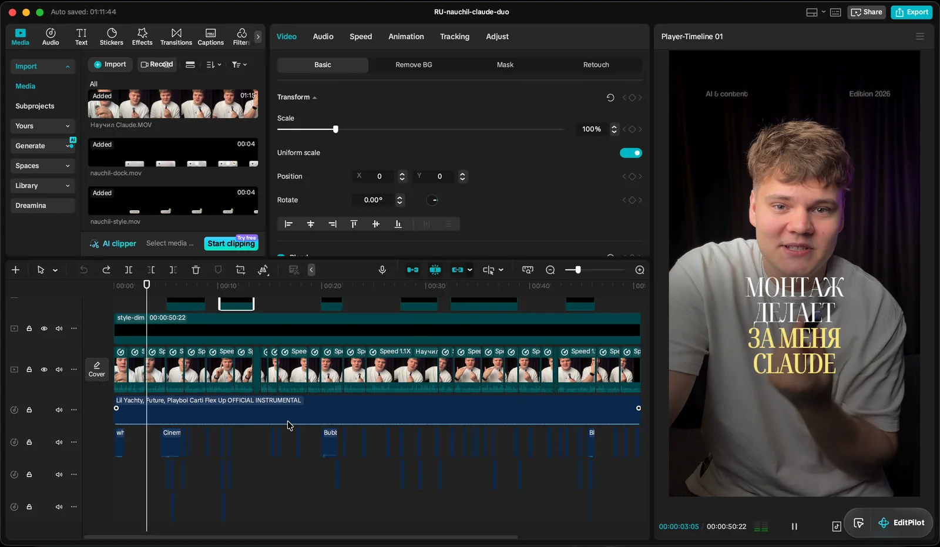Screen dimensions: 940x547
Task: Click the Export button
Action: coord(912,12)
